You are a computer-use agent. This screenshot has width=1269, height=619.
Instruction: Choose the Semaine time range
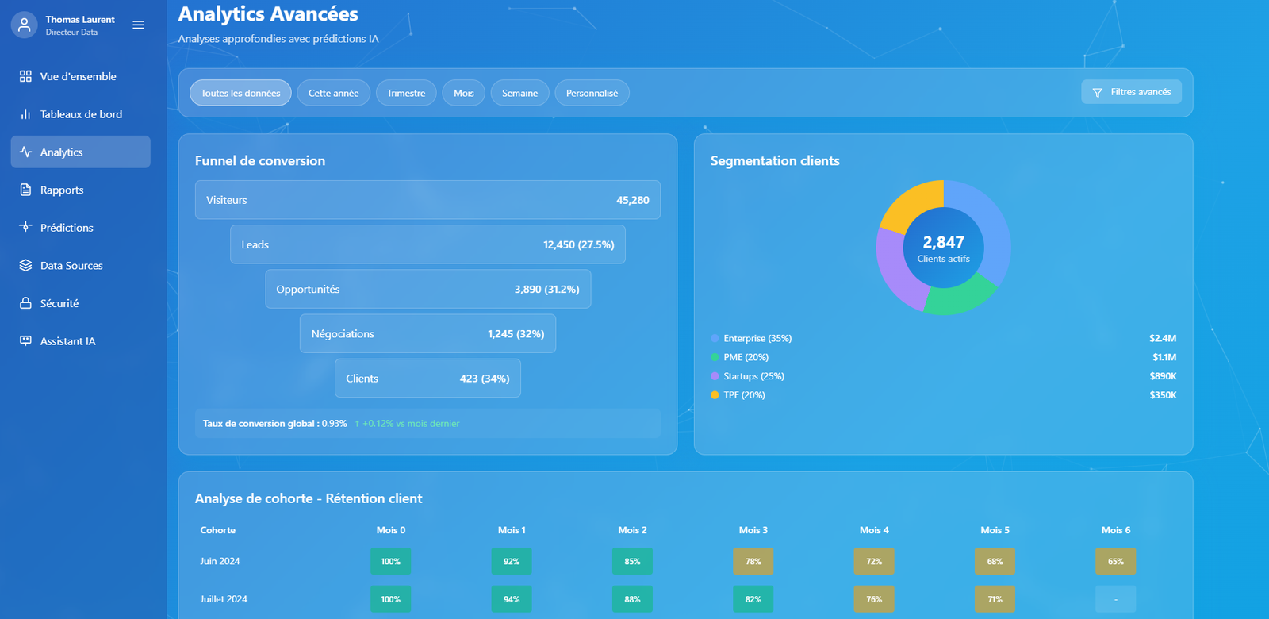tap(519, 93)
